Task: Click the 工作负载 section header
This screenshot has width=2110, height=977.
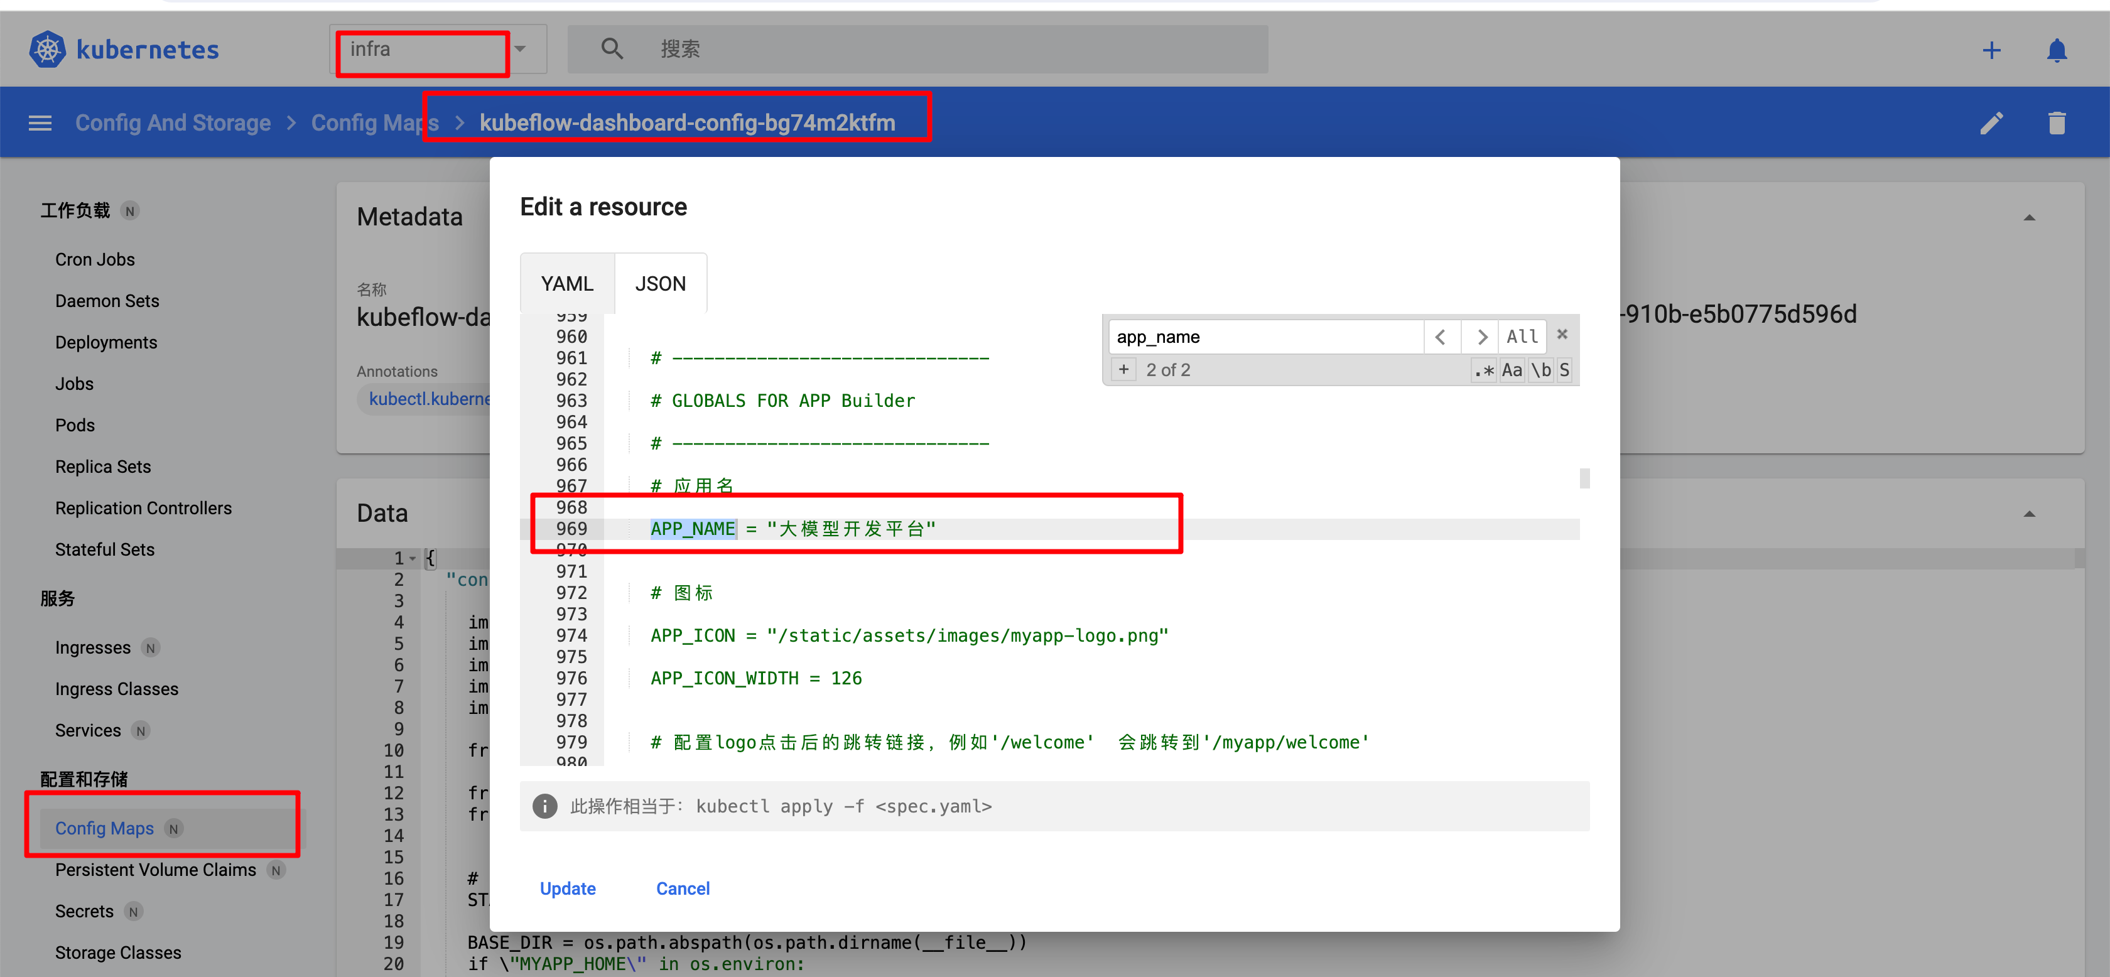Action: click(x=75, y=210)
